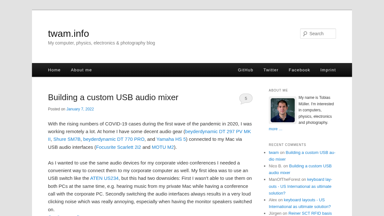Click the twam.info site title
Screen dimensions: 384x216
click(68, 34)
